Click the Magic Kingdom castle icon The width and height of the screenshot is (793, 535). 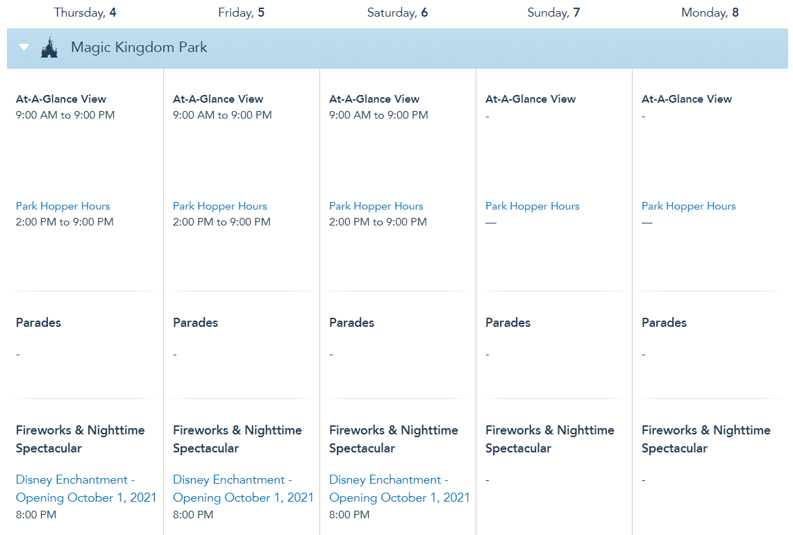point(49,48)
